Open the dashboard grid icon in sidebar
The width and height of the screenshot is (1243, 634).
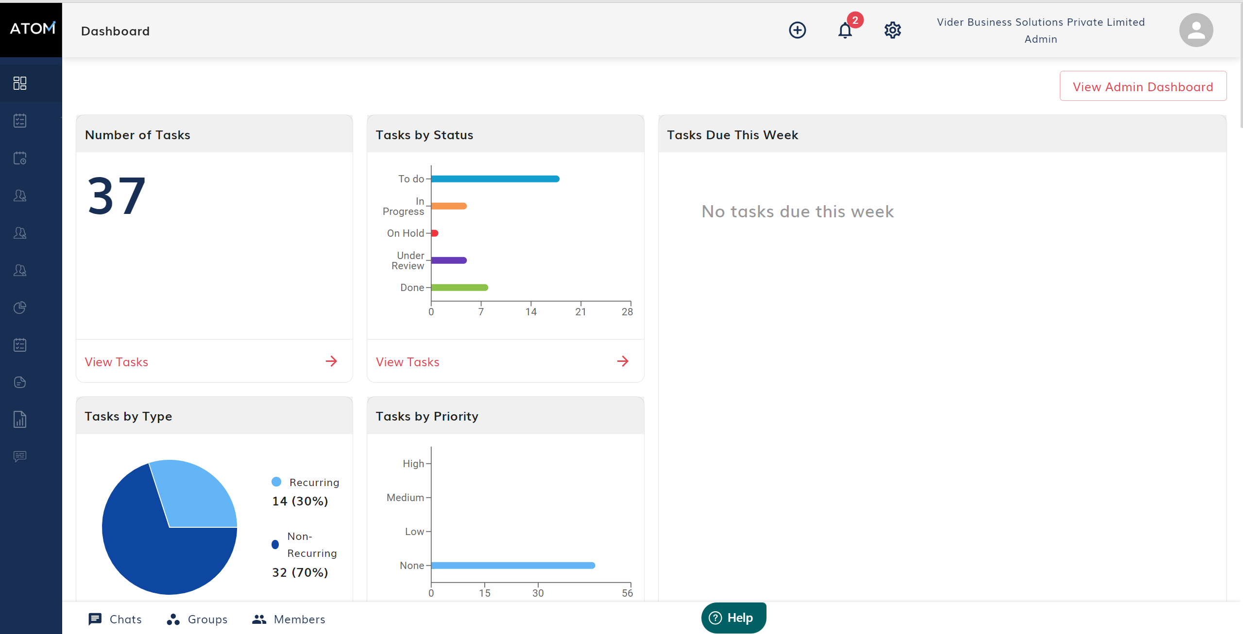click(20, 83)
